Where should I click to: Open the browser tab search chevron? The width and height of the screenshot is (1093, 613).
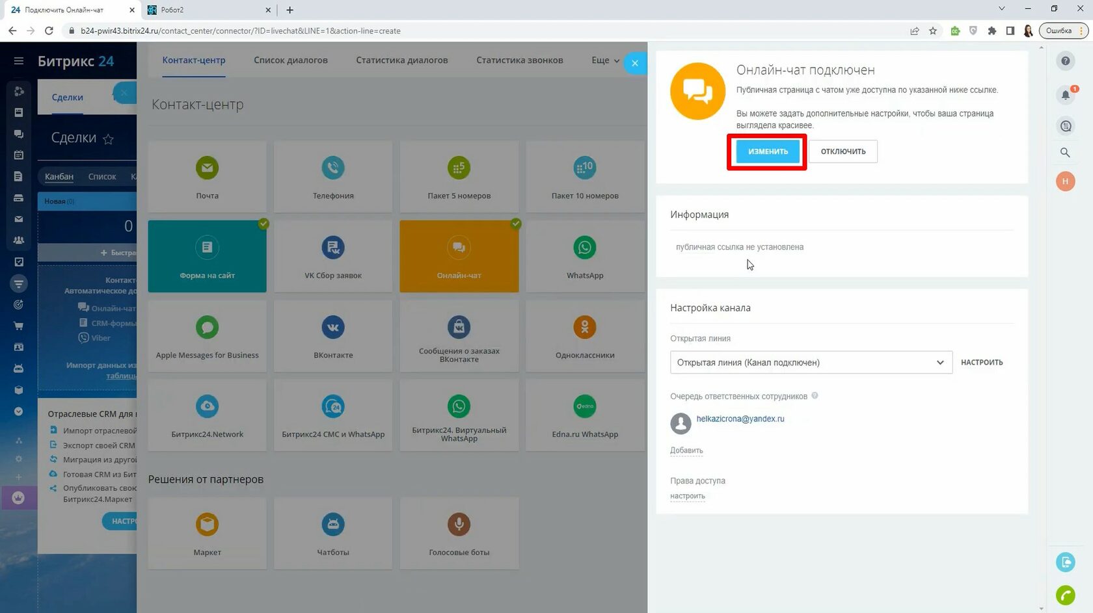[1002, 9]
